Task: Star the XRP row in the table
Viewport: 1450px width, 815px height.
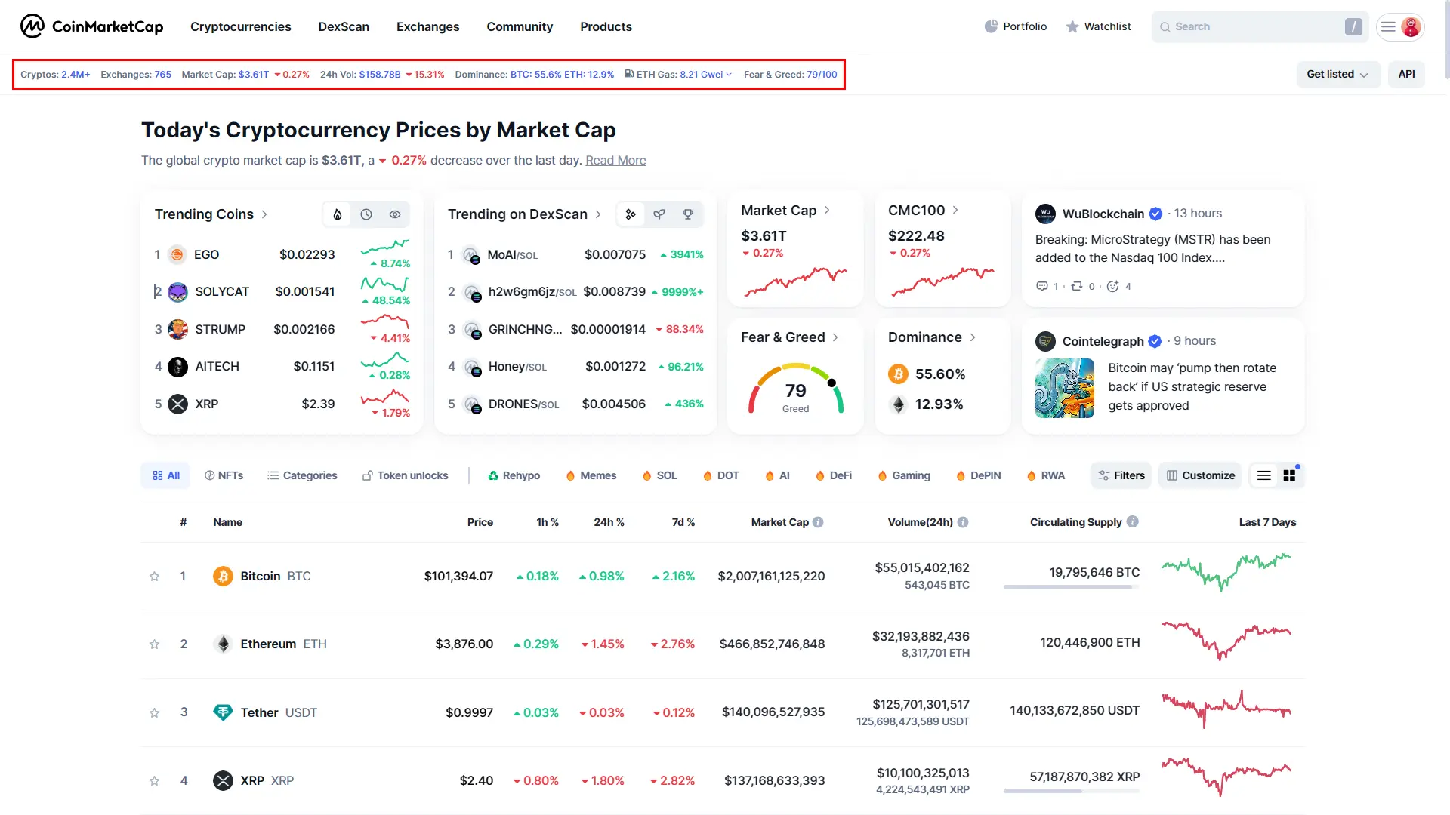Action: pyautogui.click(x=154, y=781)
